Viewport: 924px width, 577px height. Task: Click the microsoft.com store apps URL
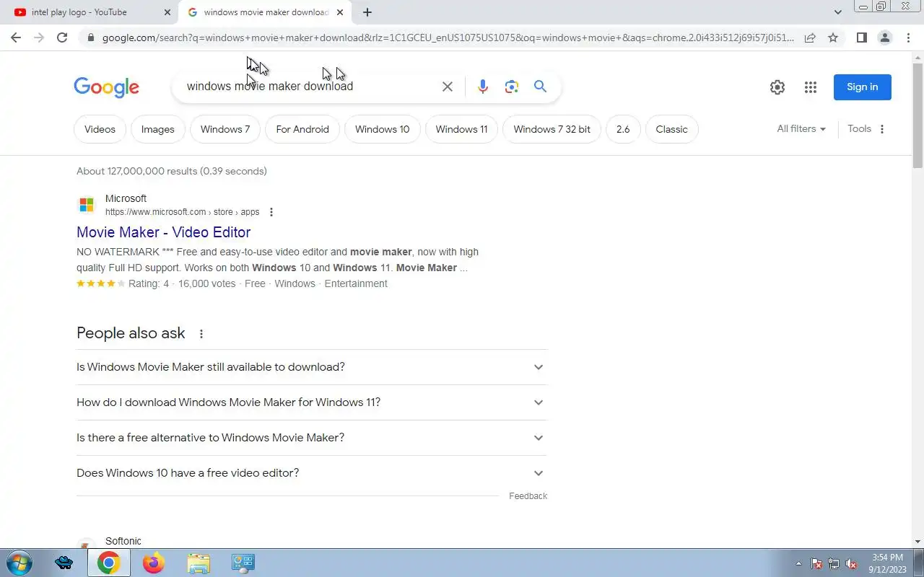(x=182, y=212)
